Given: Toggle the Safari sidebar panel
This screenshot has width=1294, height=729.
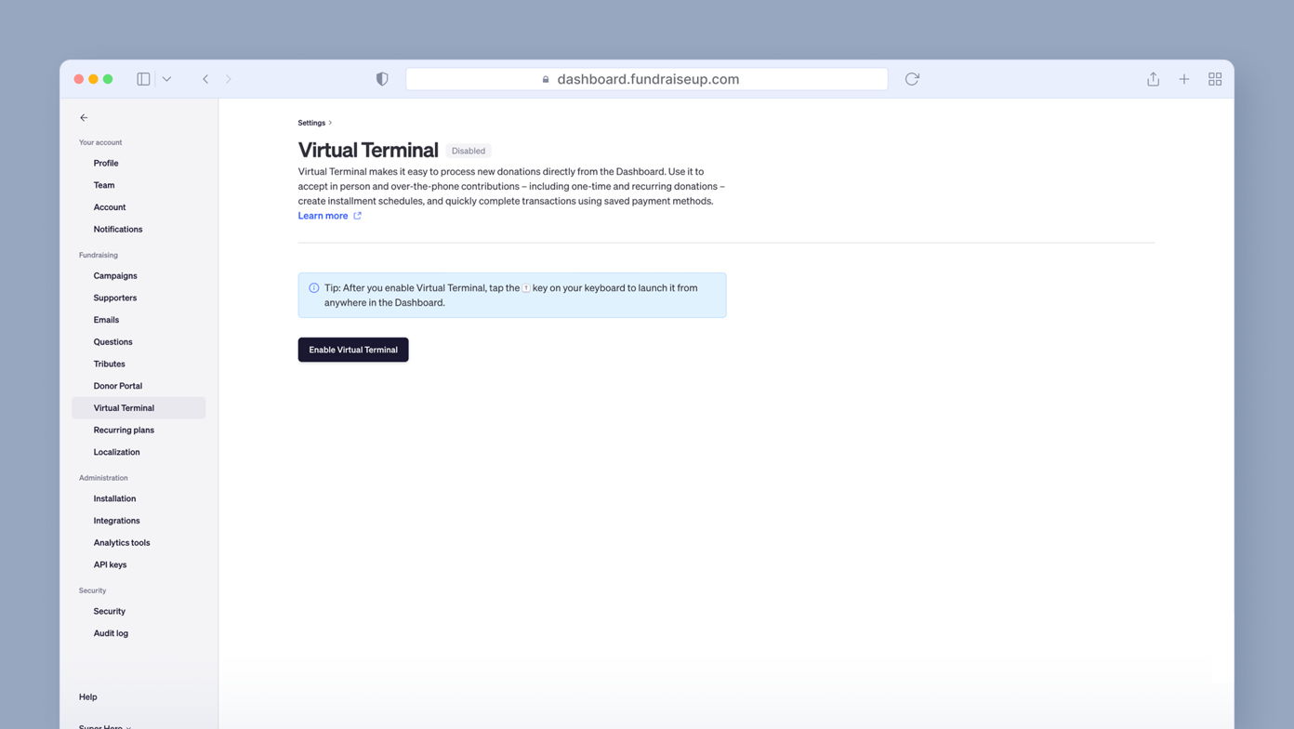Looking at the screenshot, I should point(143,79).
